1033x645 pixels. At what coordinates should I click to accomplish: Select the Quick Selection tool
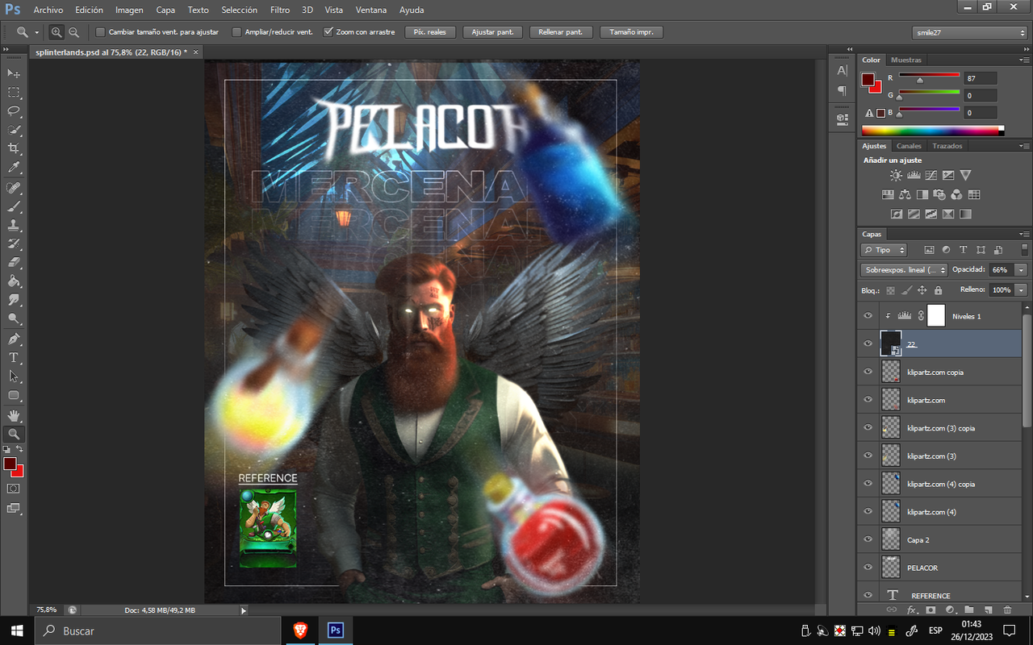tap(14, 130)
